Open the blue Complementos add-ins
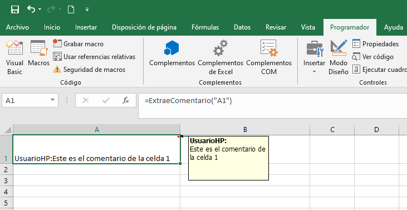Viewport: 407px width, 210px height. pos(172,53)
